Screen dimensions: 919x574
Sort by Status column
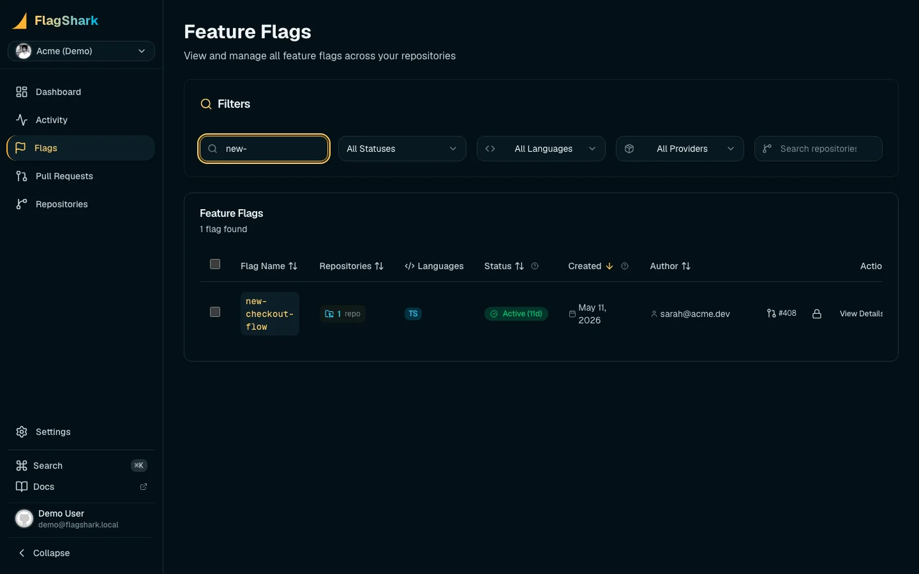504,266
